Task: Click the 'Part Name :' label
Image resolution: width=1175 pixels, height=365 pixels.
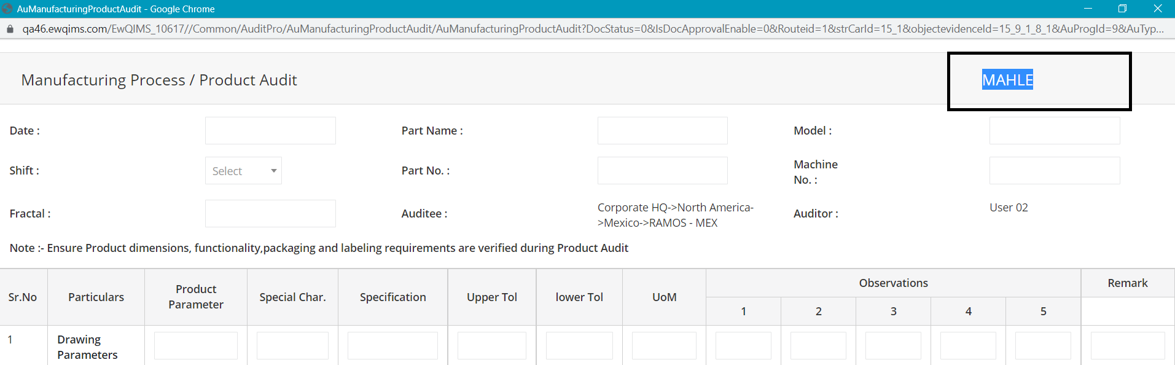Action: [x=432, y=131]
